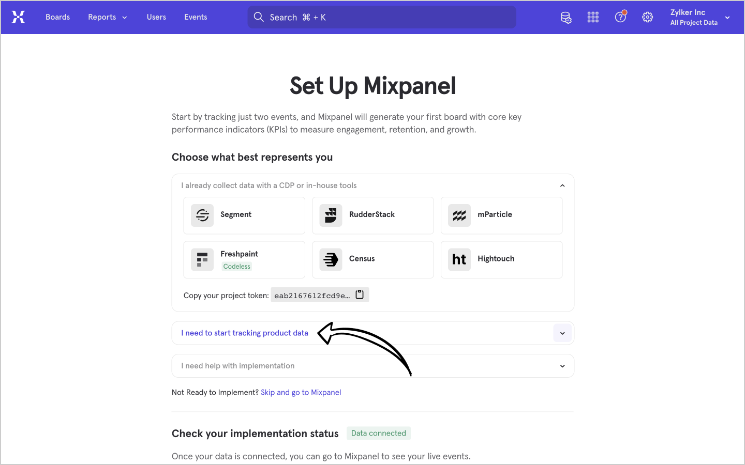Open the Boards menu

click(x=57, y=17)
